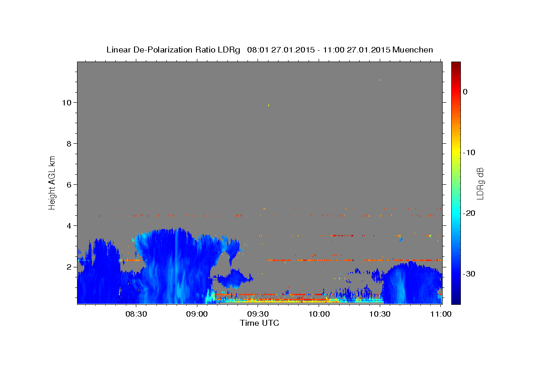The height and width of the screenshot is (365, 547).
Task: Click the colorbar value -20
Action: [469, 213]
